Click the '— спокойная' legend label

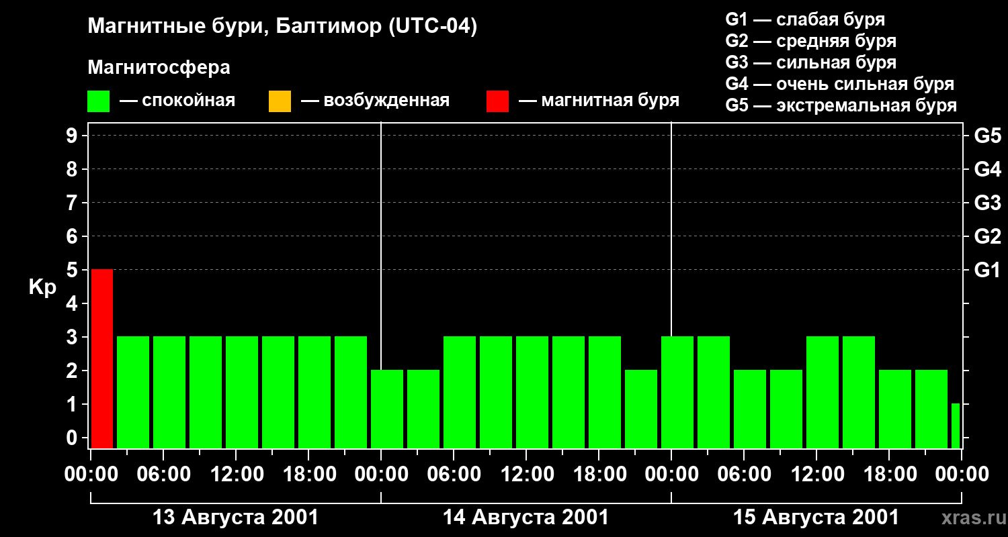click(x=177, y=101)
